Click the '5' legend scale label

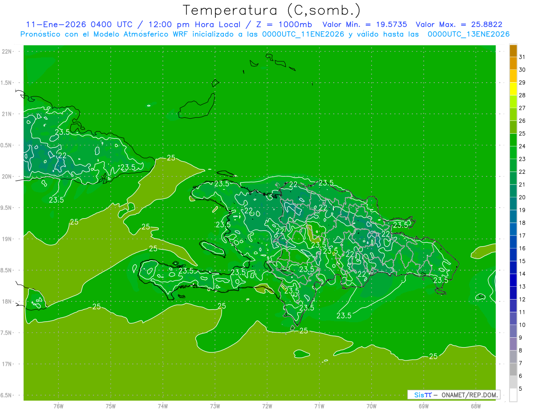click(x=521, y=389)
